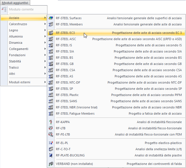Click the RF-PLATE-BUCKLING icon
The image size is (186, 168).
(x=51, y=155)
